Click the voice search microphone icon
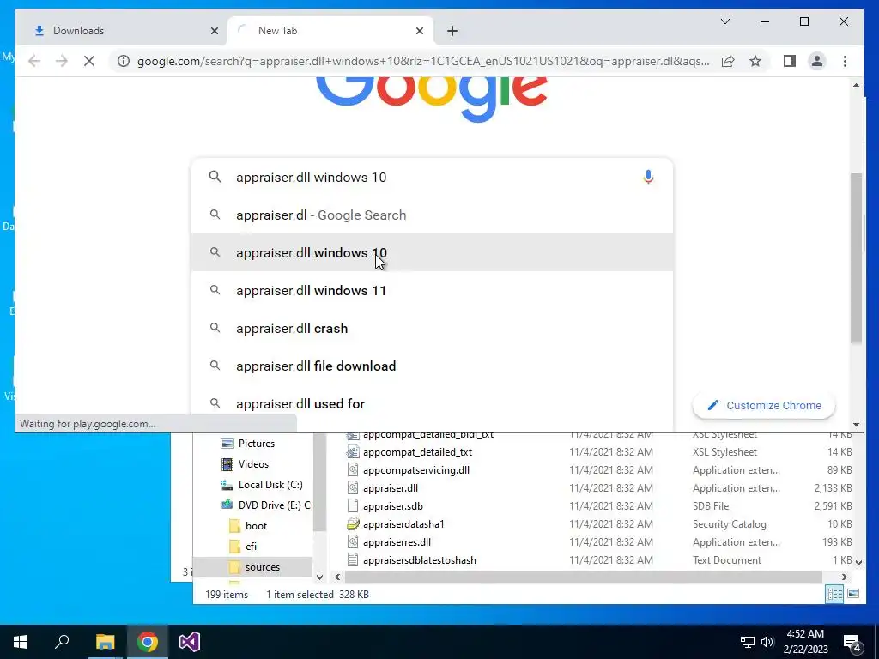 [x=647, y=177]
